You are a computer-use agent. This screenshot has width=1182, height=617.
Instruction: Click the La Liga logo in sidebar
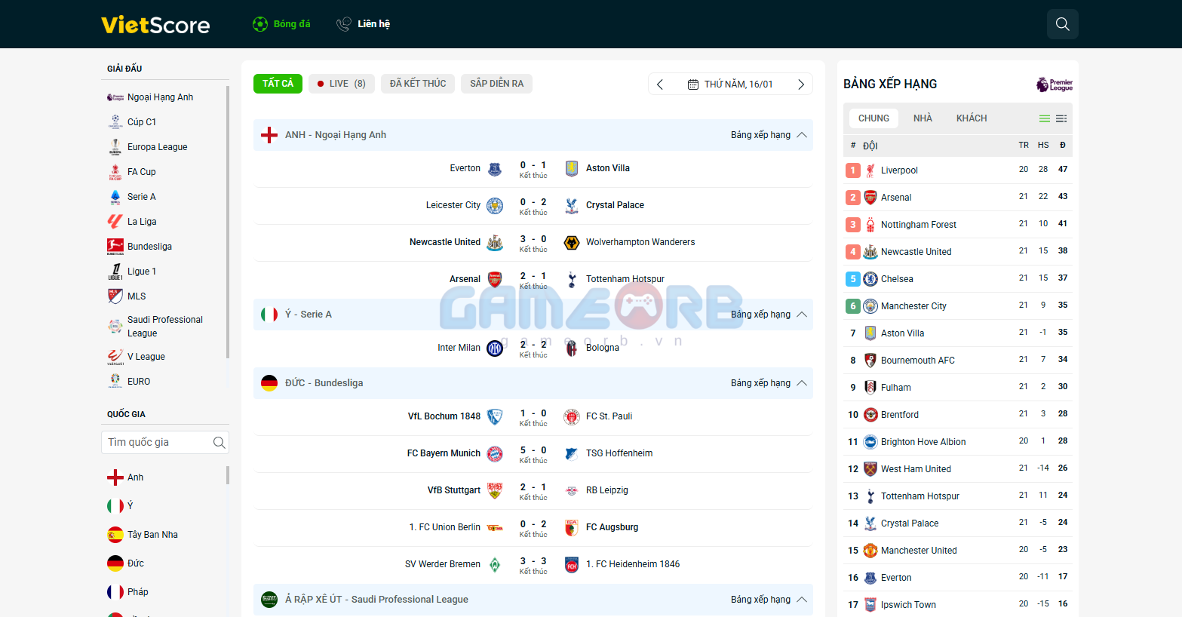tap(115, 222)
